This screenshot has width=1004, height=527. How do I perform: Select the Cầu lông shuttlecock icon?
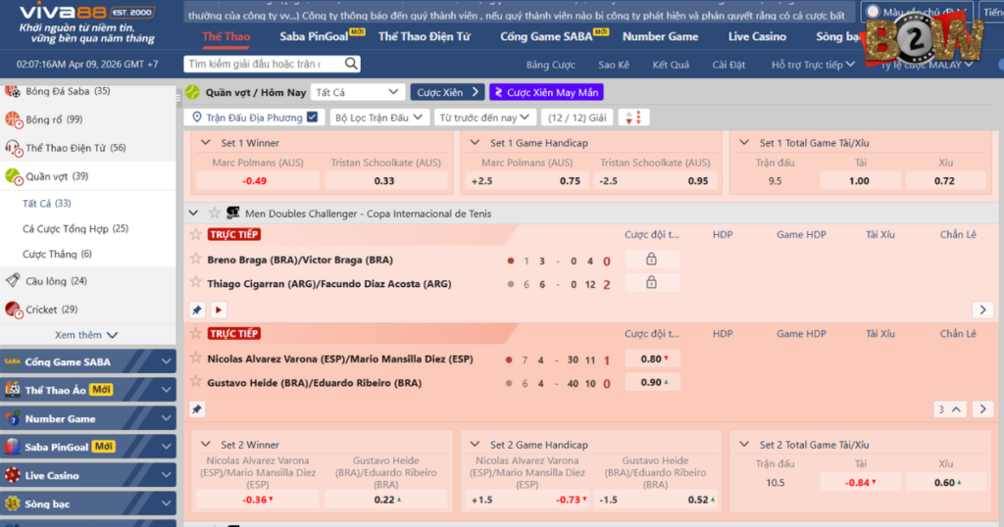coord(13,280)
